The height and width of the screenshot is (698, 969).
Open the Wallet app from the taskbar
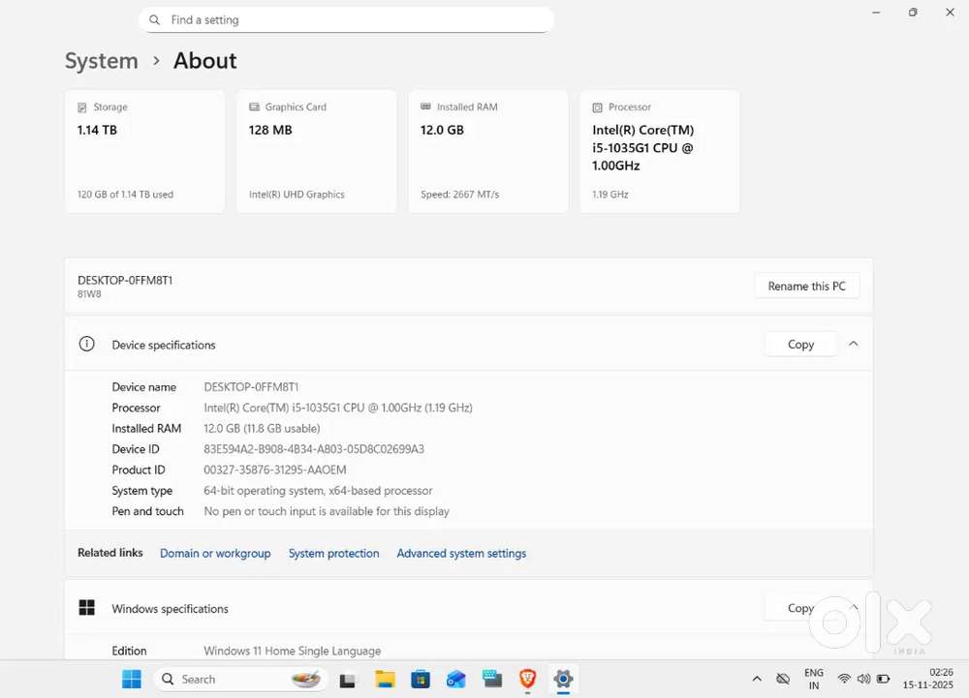pos(455,679)
